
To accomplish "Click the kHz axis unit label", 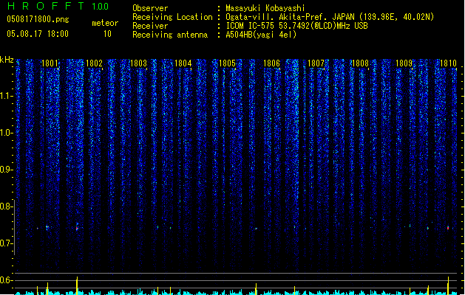I will click(x=7, y=60).
